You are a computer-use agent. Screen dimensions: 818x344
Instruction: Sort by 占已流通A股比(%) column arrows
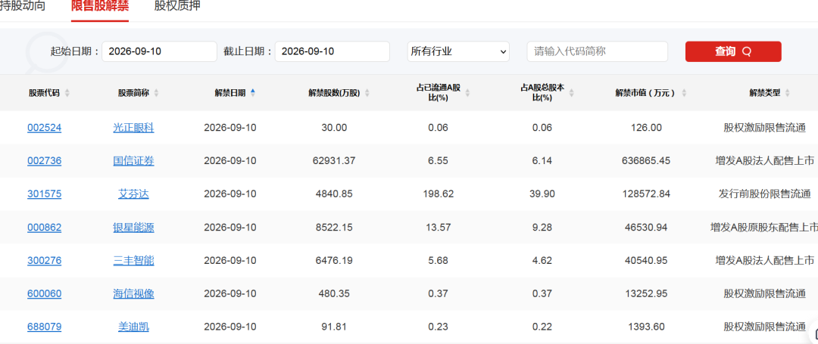[x=467, y=93]
